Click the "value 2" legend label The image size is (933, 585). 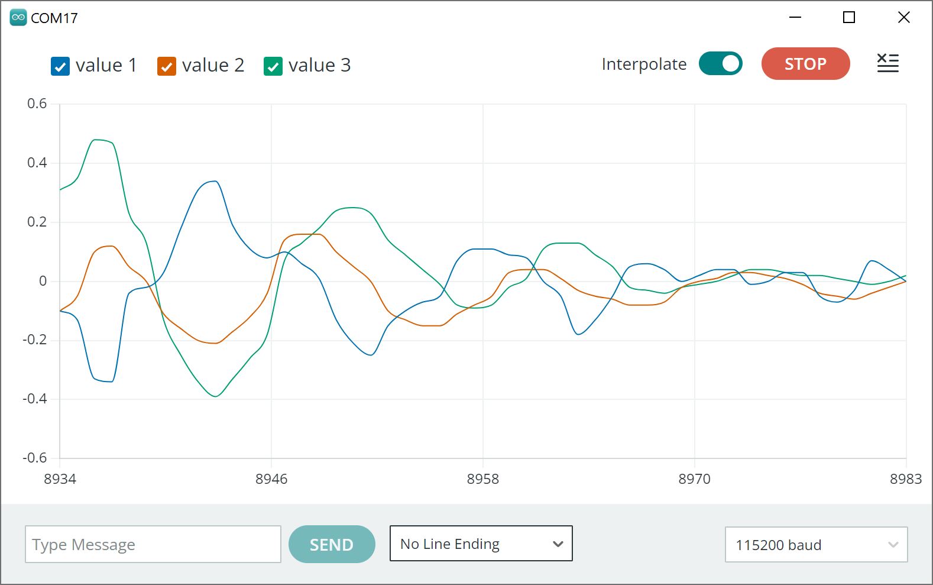click(213, 65)
